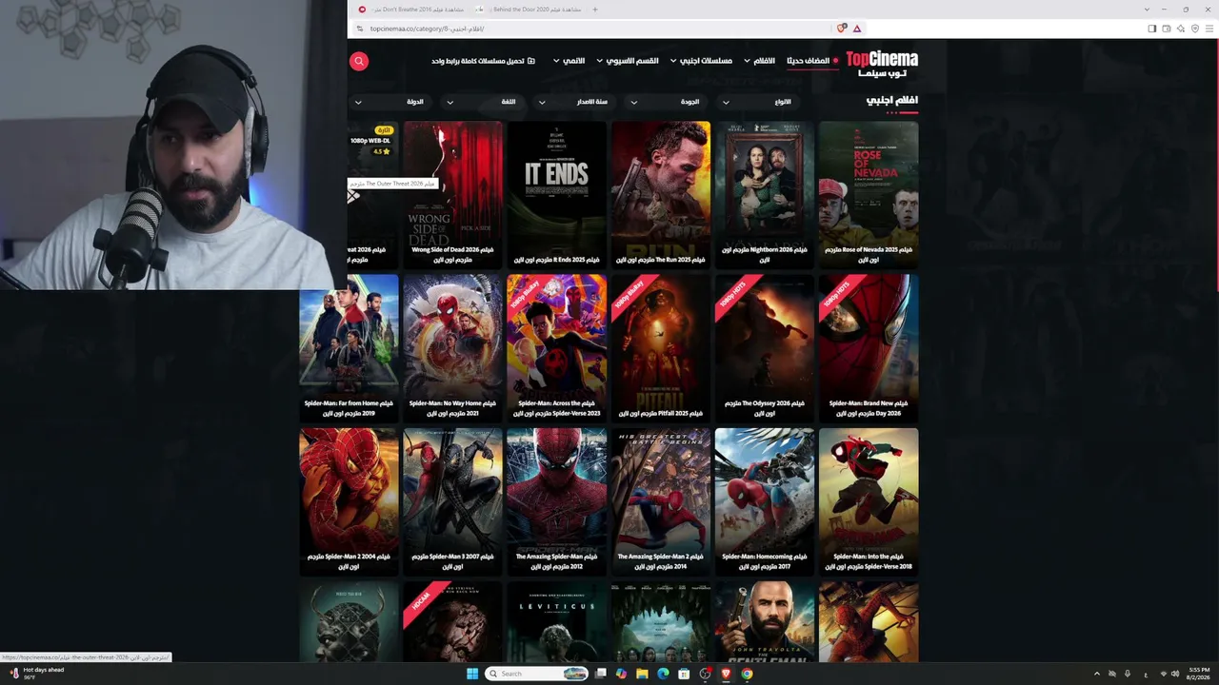Open the Leo AI sparkle icon

(x=1181, y=29)
